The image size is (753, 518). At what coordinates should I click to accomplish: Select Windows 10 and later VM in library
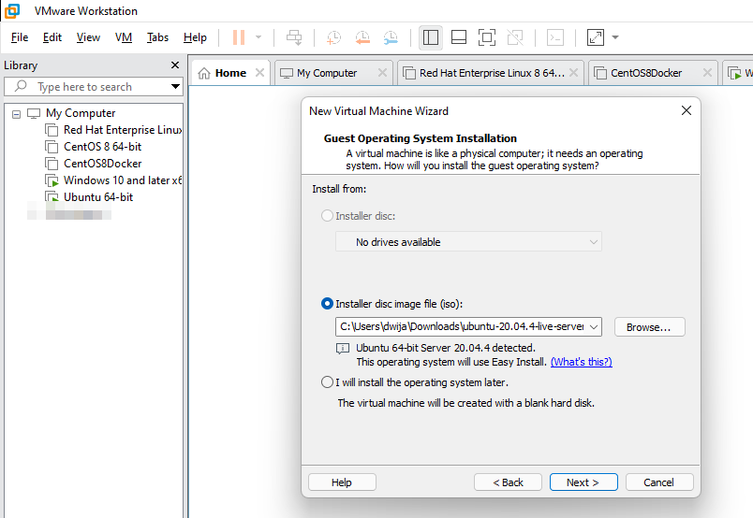click(123, 180)
